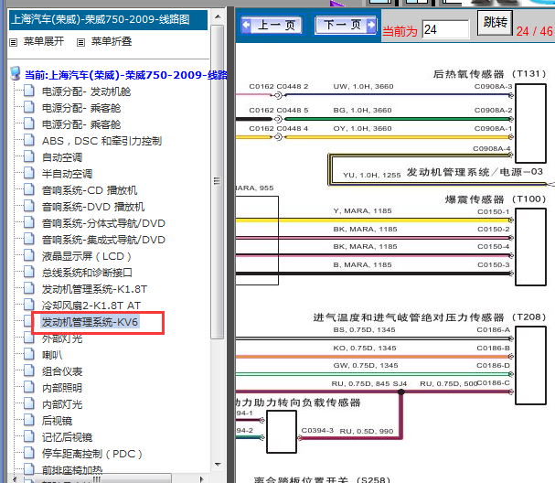555x483 pixels.
Task: Click page icon beside 停车距离控制（PDC）
Action: pos(29,453)
